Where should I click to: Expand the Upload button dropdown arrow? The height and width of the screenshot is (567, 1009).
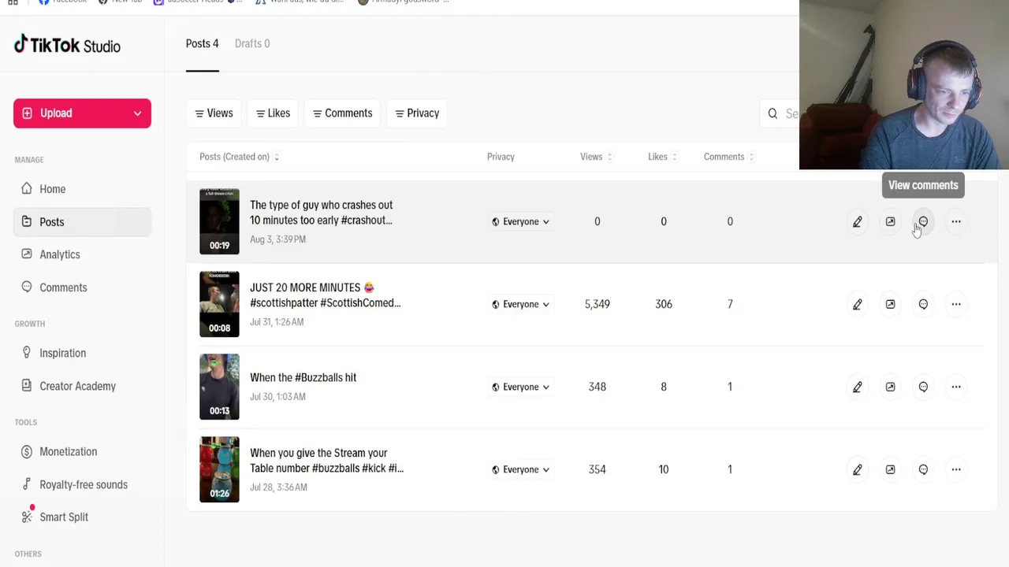click(137, 113)
